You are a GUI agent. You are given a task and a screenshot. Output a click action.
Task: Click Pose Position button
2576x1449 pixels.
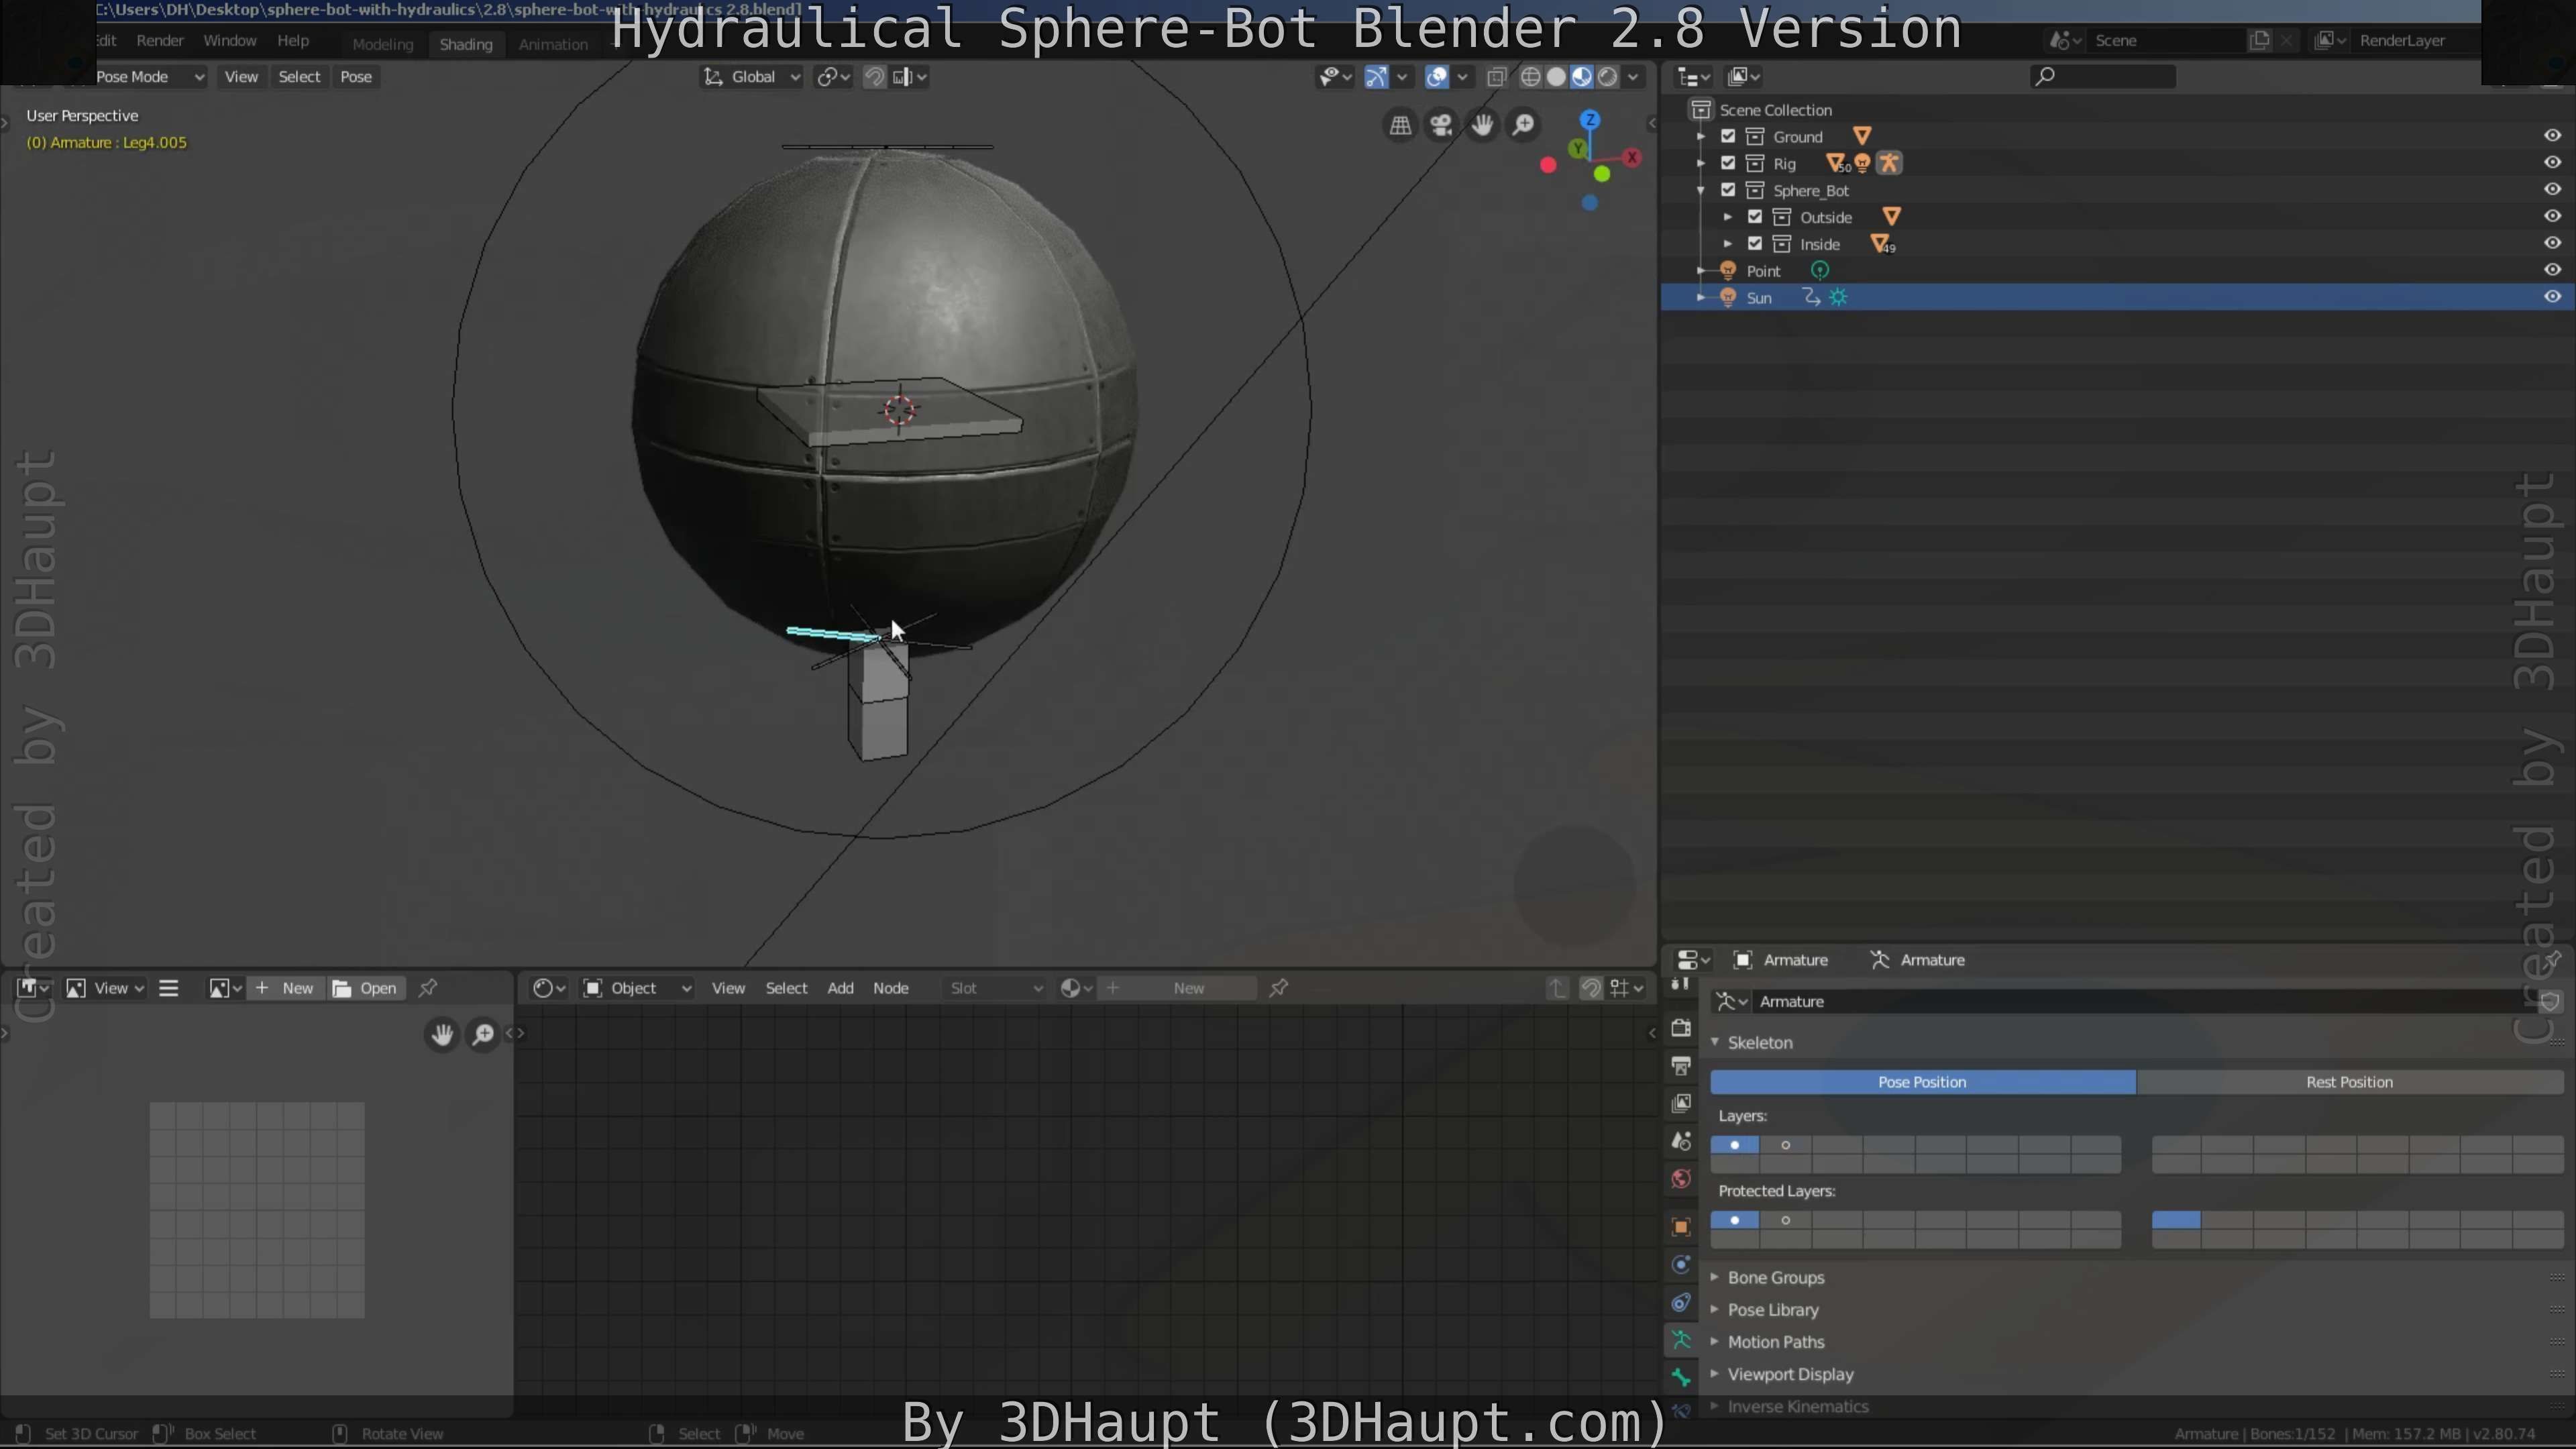point(1922,1082)
